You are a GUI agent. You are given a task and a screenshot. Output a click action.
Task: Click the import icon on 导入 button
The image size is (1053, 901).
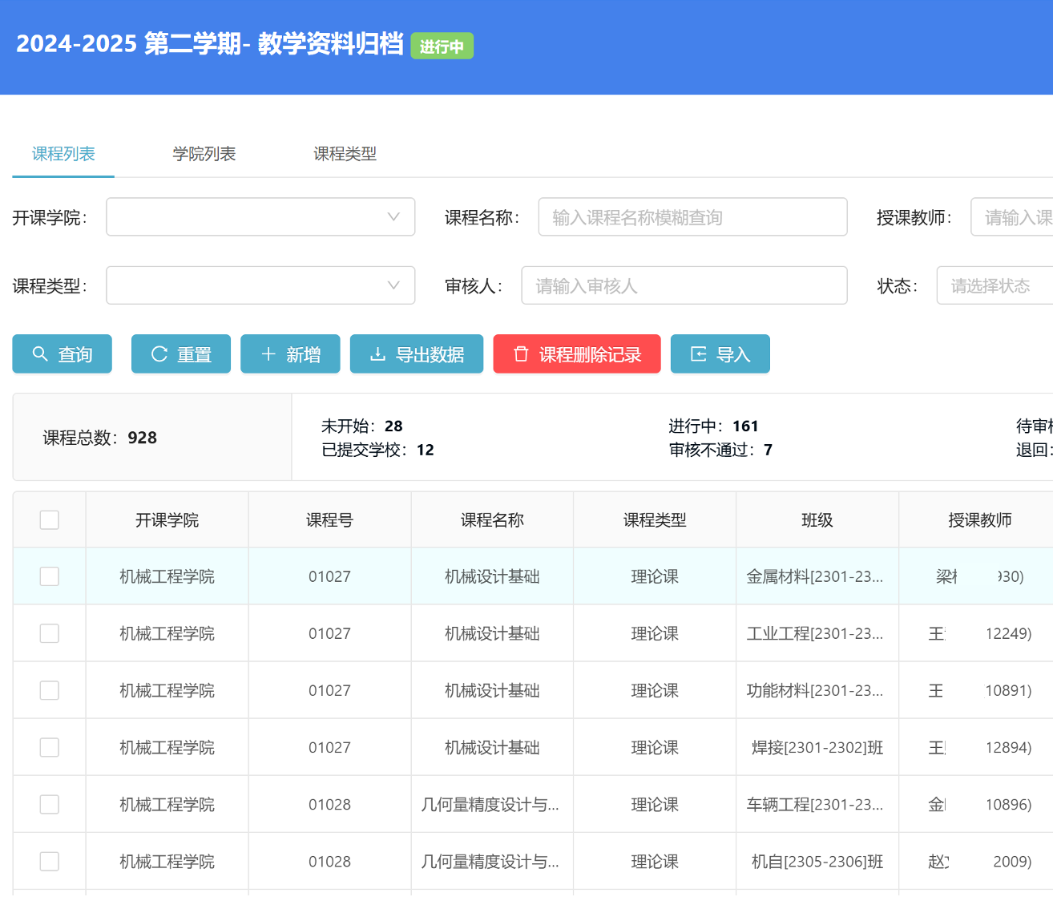(699, 354)
